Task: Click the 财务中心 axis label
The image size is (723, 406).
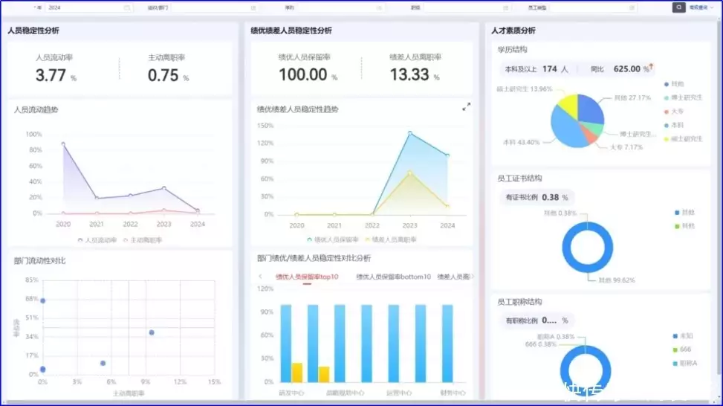Action: (x=453, y=393)
